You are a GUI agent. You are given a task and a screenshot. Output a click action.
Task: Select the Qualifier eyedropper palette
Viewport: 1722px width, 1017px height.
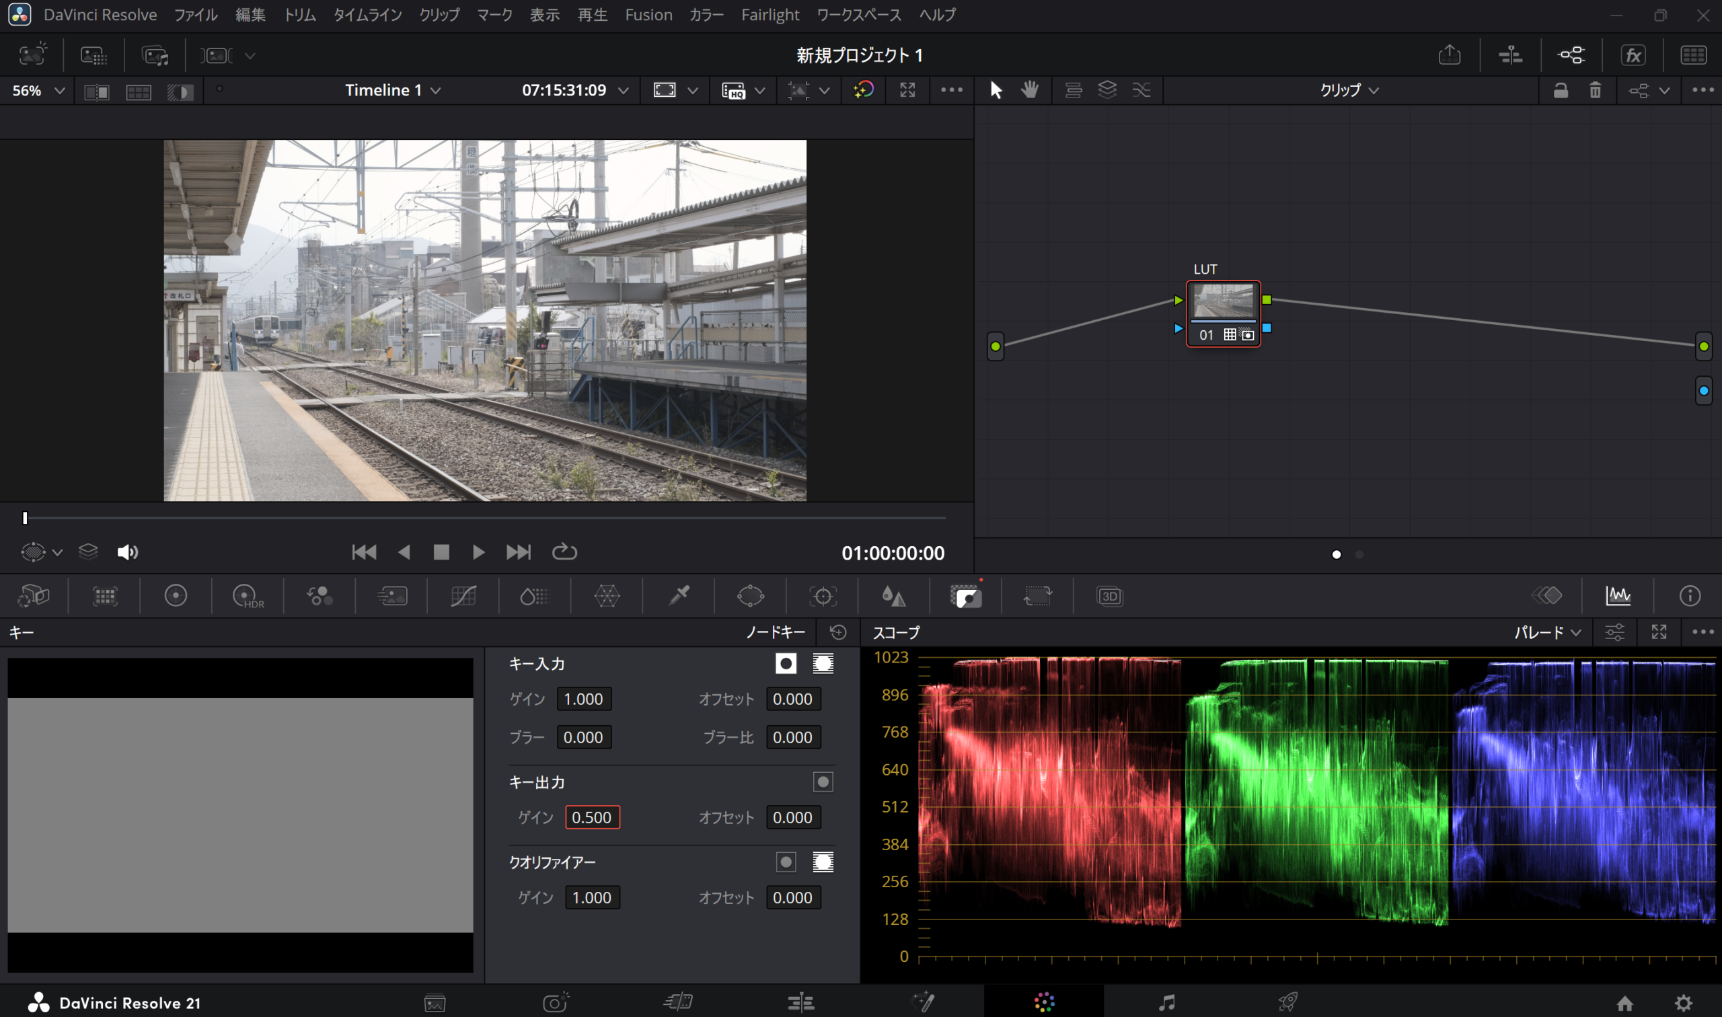tap(679, 596)
